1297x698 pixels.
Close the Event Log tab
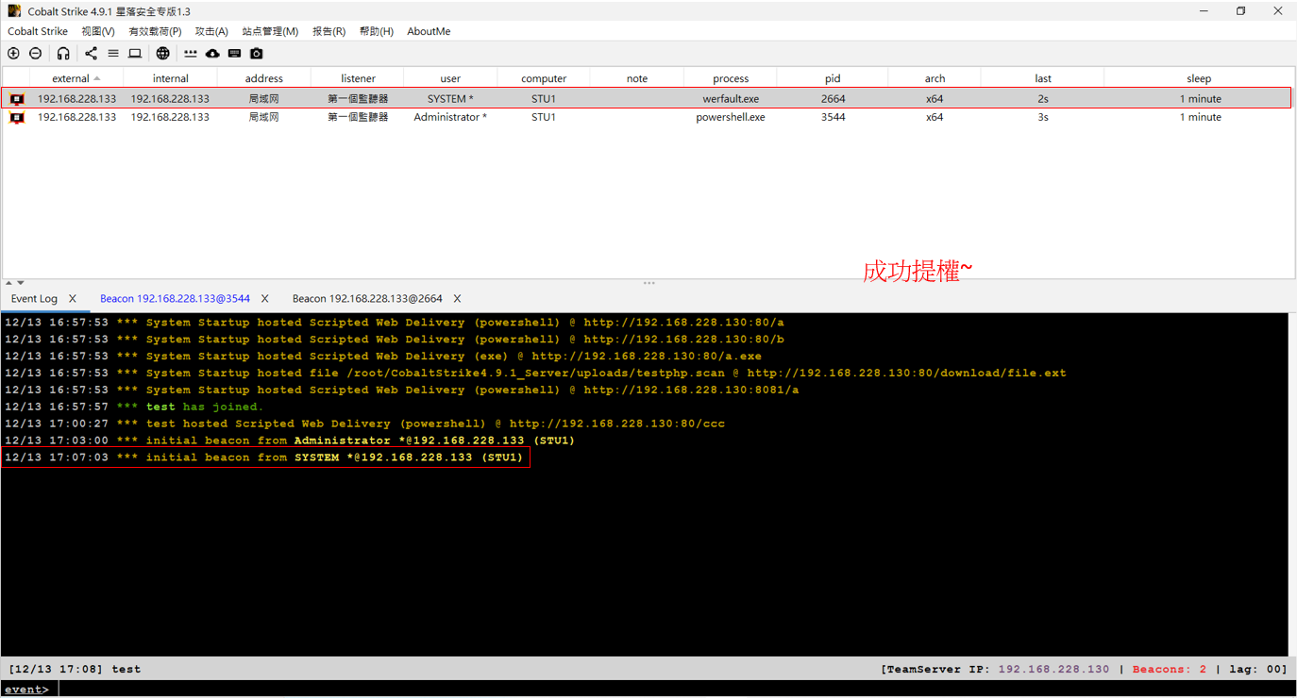73,299
